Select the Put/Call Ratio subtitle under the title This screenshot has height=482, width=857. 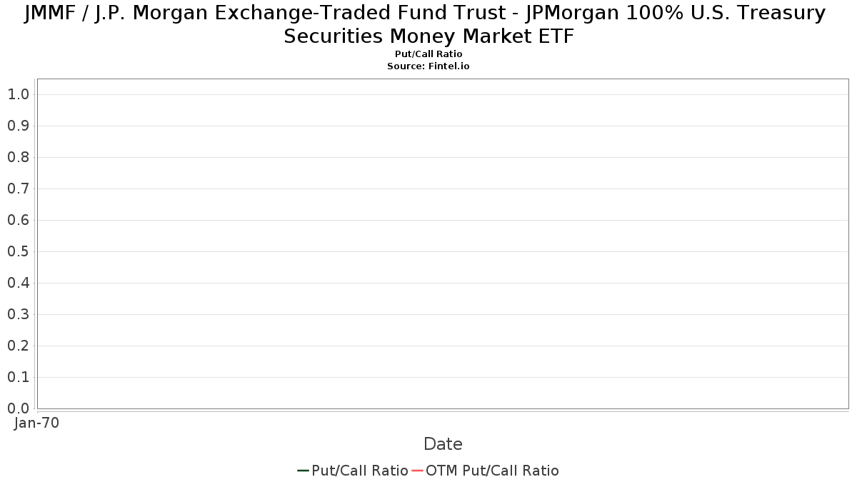[428, 54]
